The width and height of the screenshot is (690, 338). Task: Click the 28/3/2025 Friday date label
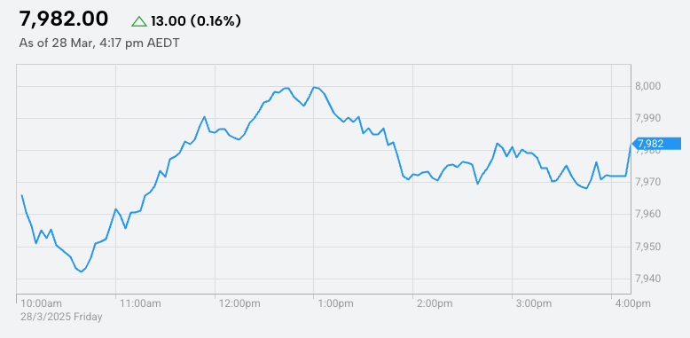[x=61, y=317]
